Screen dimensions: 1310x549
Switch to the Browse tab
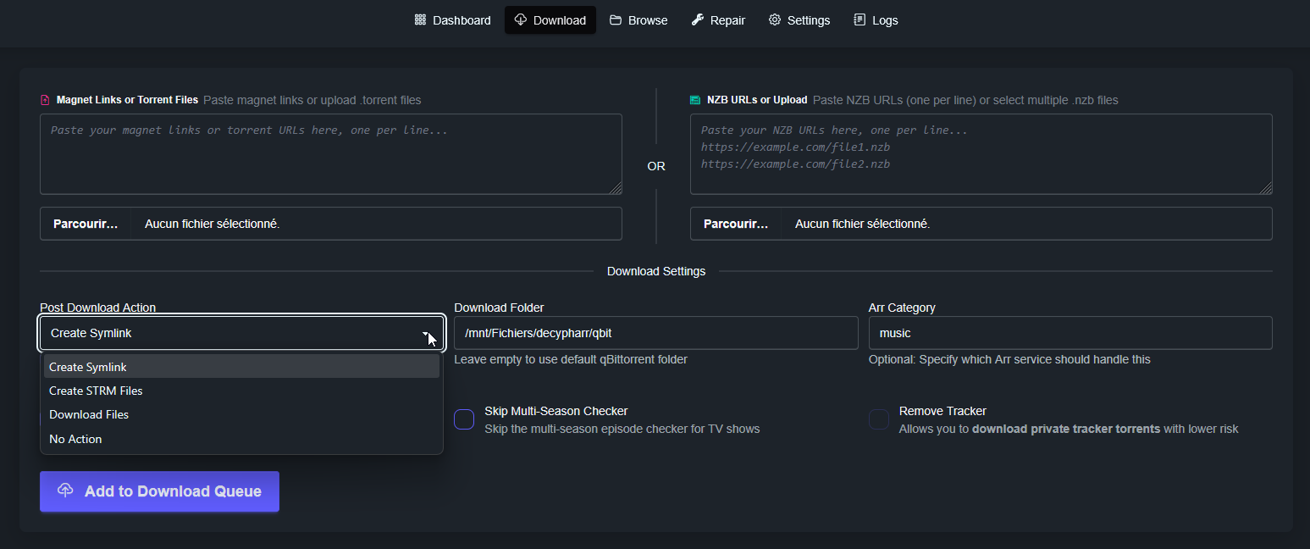tap(647, 20)
